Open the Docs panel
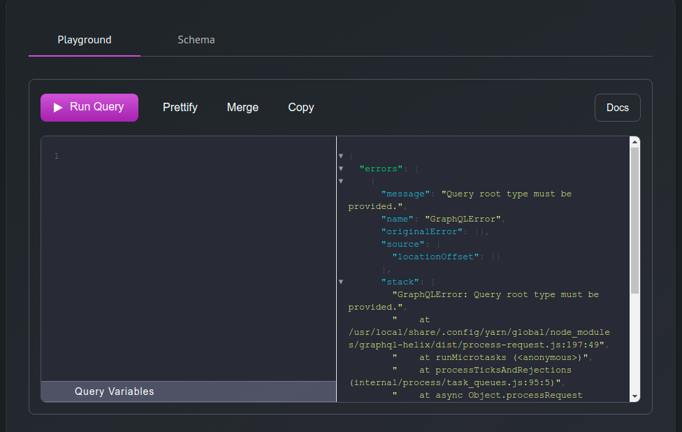Image resolution: width=682 pixels, height=432 pixels. (617, 108)
